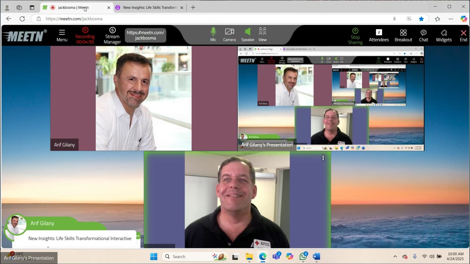This screenshot has width=470, height=264.
Task: Open the Wi-Fi network settings
Action: 424,257
